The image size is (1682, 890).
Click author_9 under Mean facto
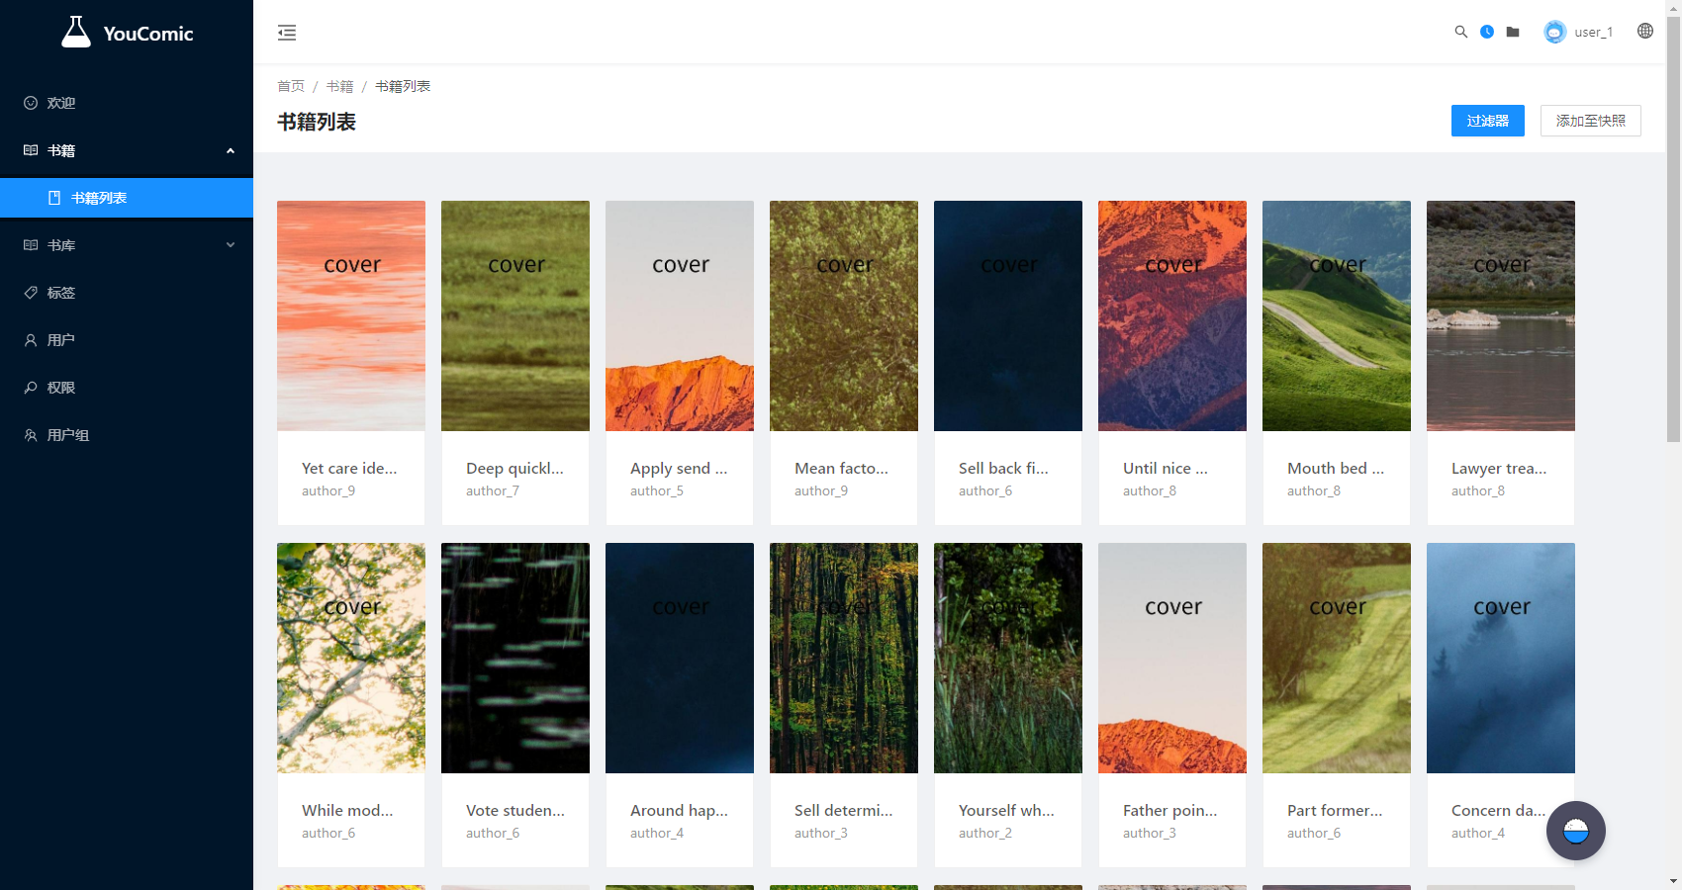(x=821, y=490)
